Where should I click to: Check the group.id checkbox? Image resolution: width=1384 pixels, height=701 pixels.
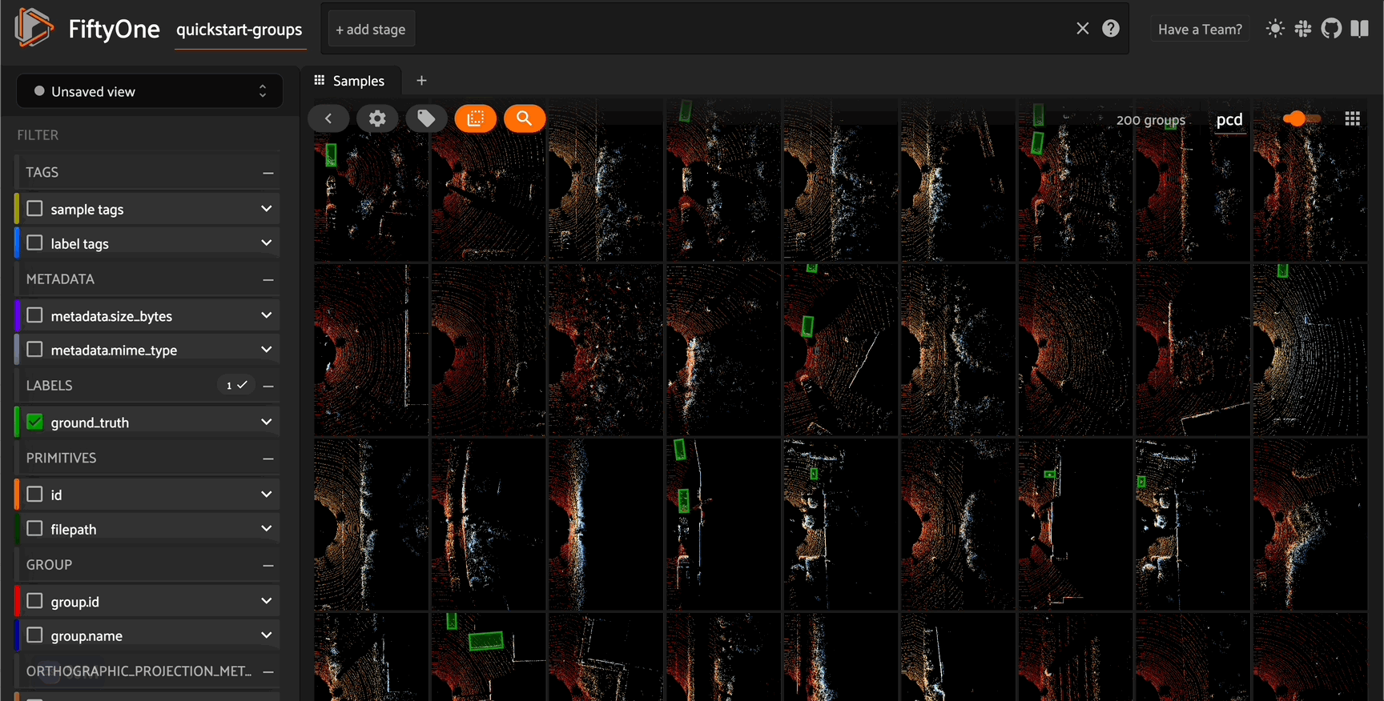(34, 601)
